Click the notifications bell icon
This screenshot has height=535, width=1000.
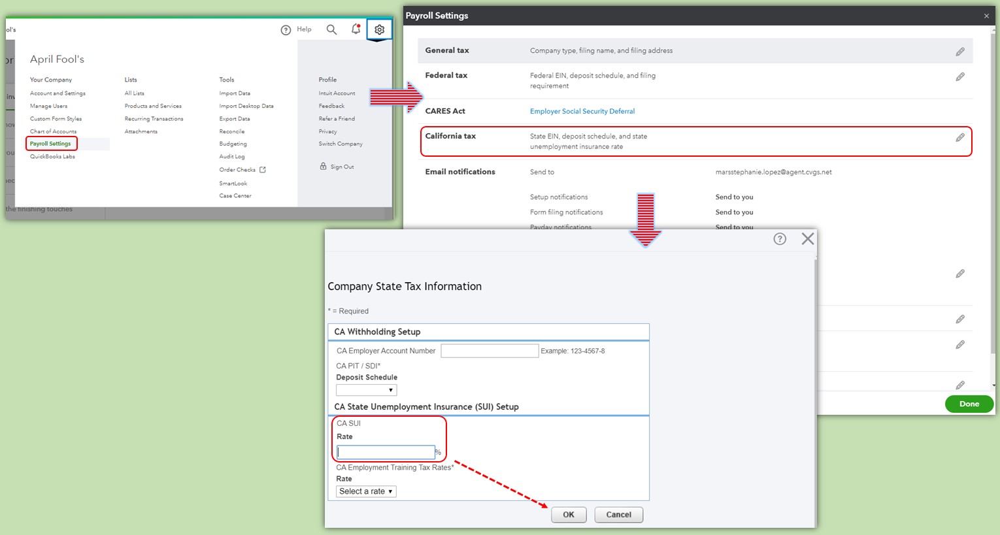tap(356, 29)
